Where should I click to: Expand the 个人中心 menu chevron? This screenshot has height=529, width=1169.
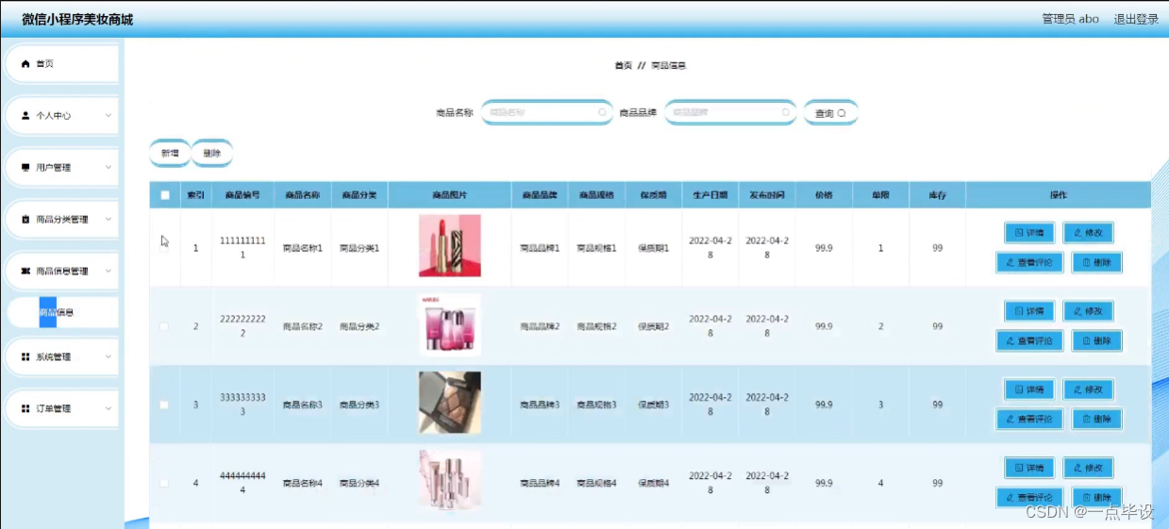pyautogui.click(x=109, y=116)
